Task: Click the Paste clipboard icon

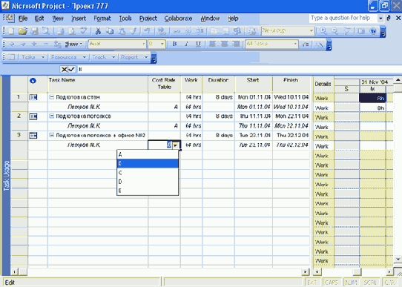Action: (x=122, y=31)
